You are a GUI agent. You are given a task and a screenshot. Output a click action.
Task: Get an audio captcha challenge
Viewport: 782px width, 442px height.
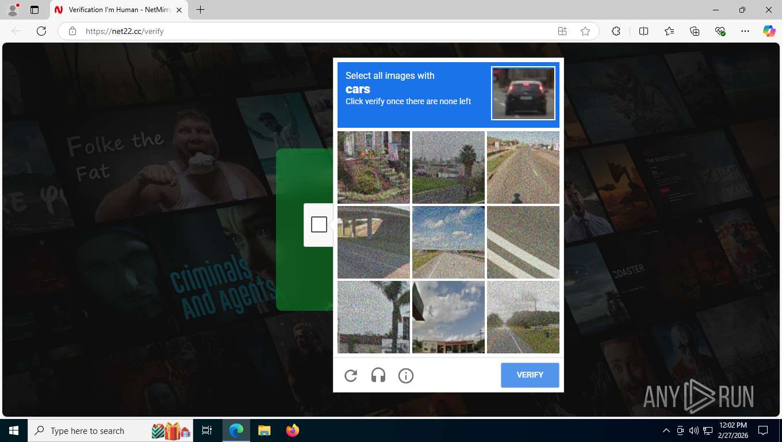click(378, 376)
